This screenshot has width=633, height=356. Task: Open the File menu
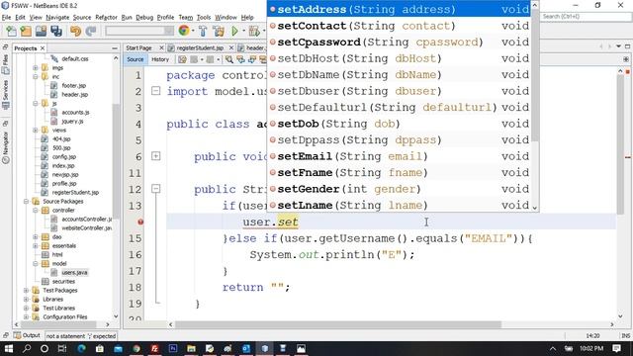pyautogui.click(x=7, y=18)
